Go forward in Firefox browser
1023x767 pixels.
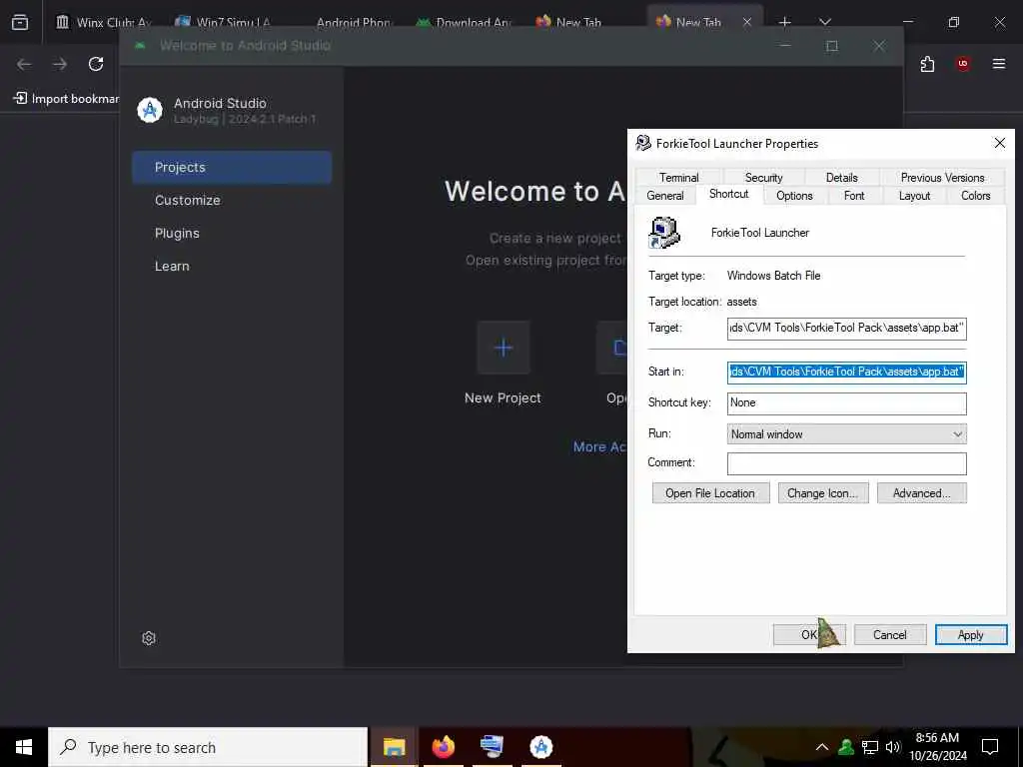click(x=60, y=64)
